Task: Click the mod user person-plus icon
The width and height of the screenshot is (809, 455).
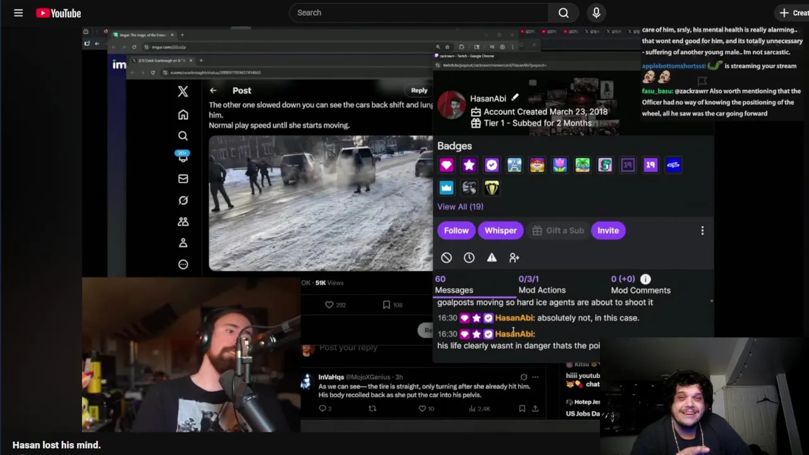Action: point(514,257)
